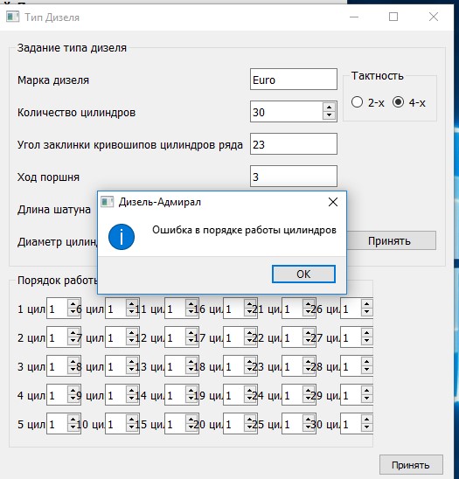
Task: Click the 28 цил value field
Action: [x=351, y=366]
